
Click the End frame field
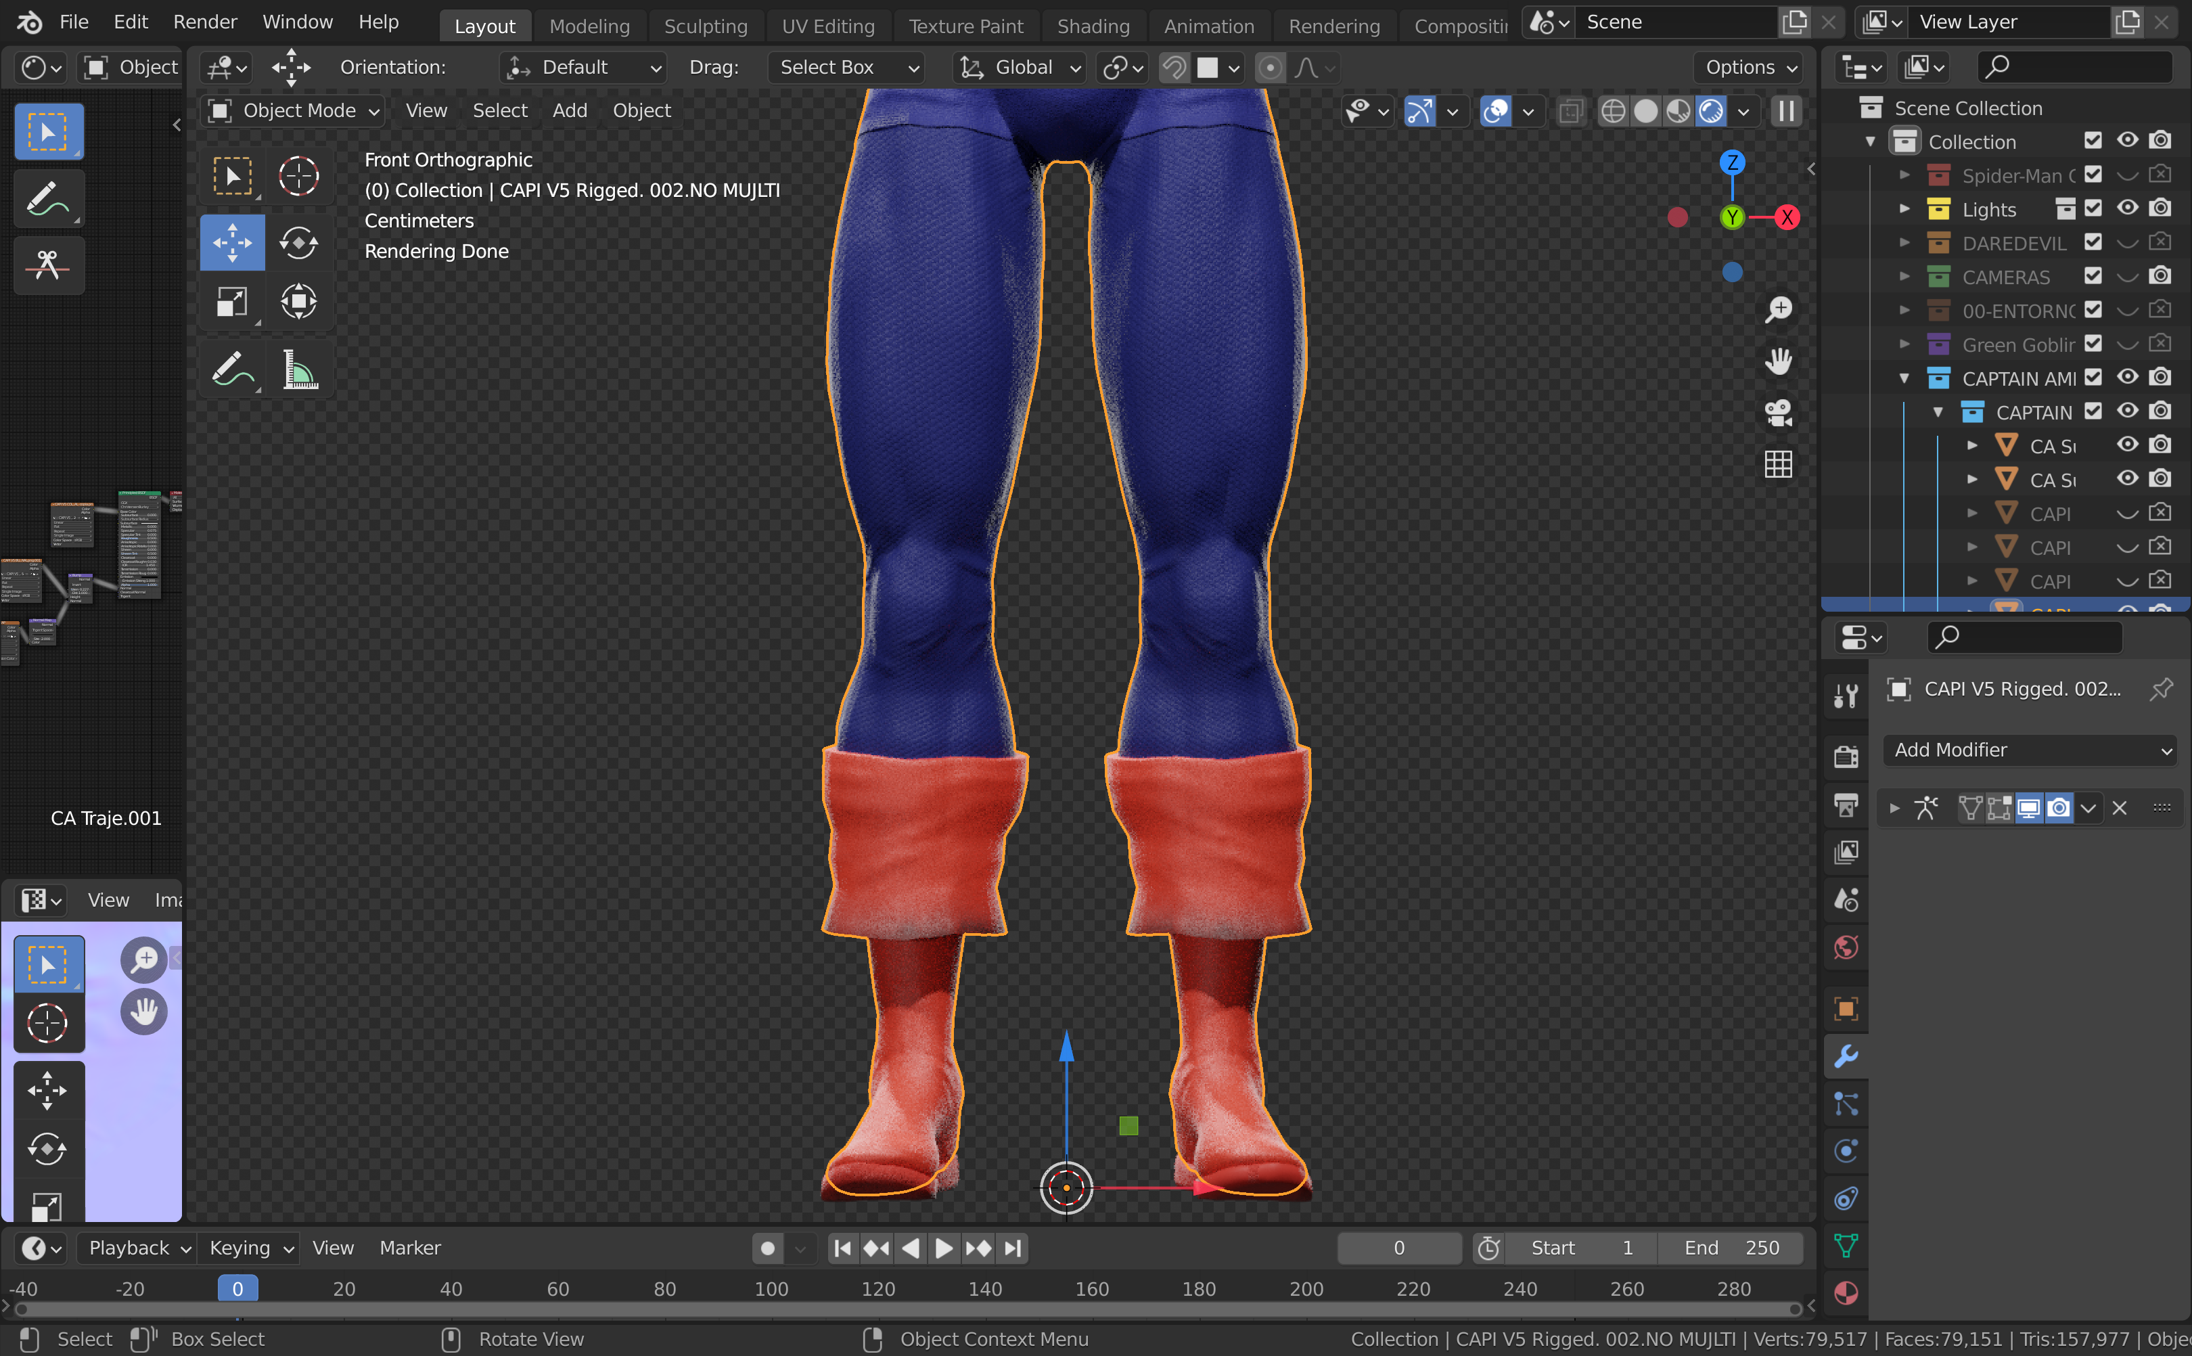tap(1731, 1248)
